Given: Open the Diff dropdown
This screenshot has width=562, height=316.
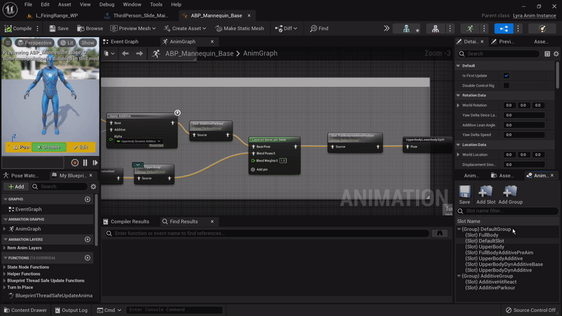Looking at the screenshot, I should [286, 28].
